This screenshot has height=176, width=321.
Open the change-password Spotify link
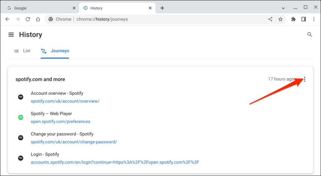tap(74, 142)
